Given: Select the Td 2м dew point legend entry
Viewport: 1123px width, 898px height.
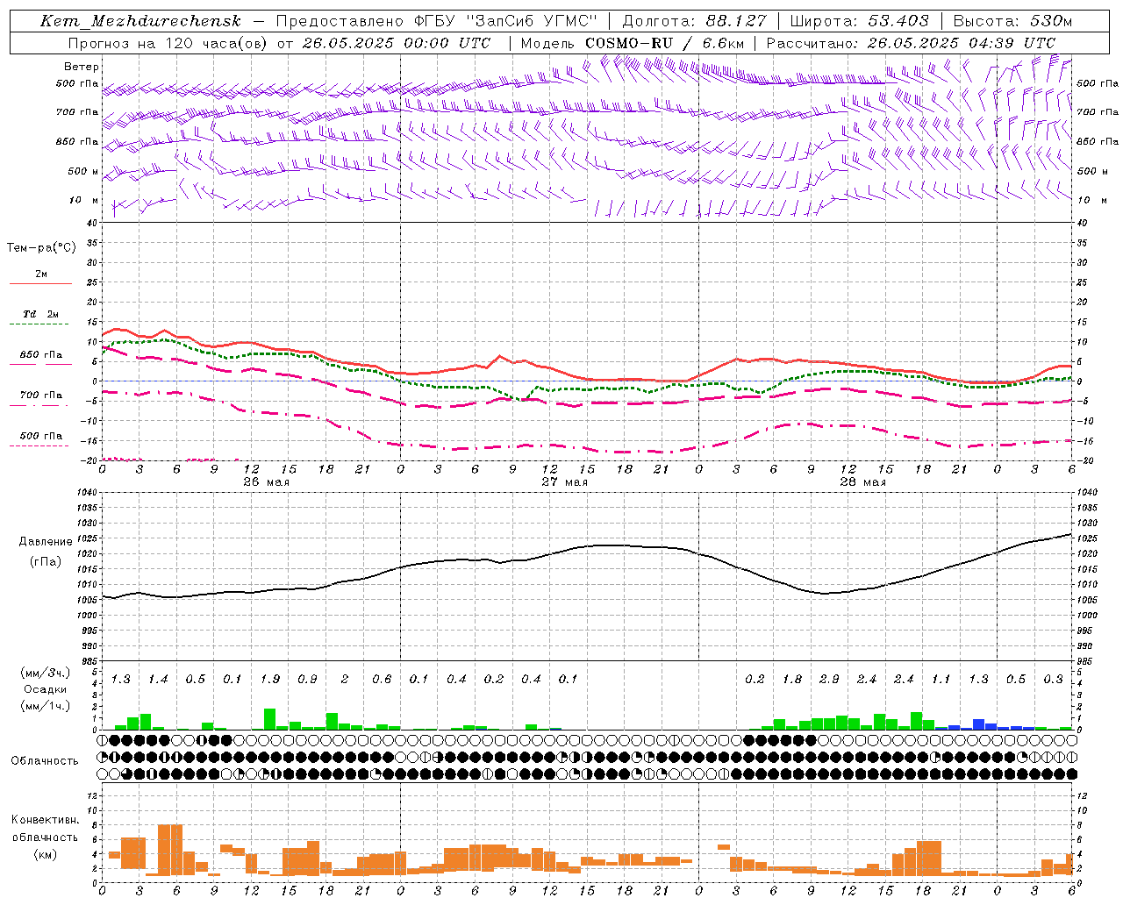Looking at the screenshot, I should pyautogui.click(x=41, y=314).
